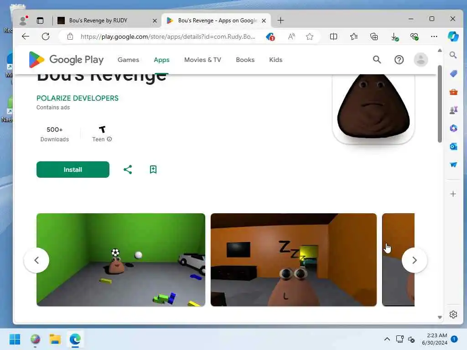Open sidebar Tools briefcase icon
Screen dimensions: 467x350
point(453,92)
